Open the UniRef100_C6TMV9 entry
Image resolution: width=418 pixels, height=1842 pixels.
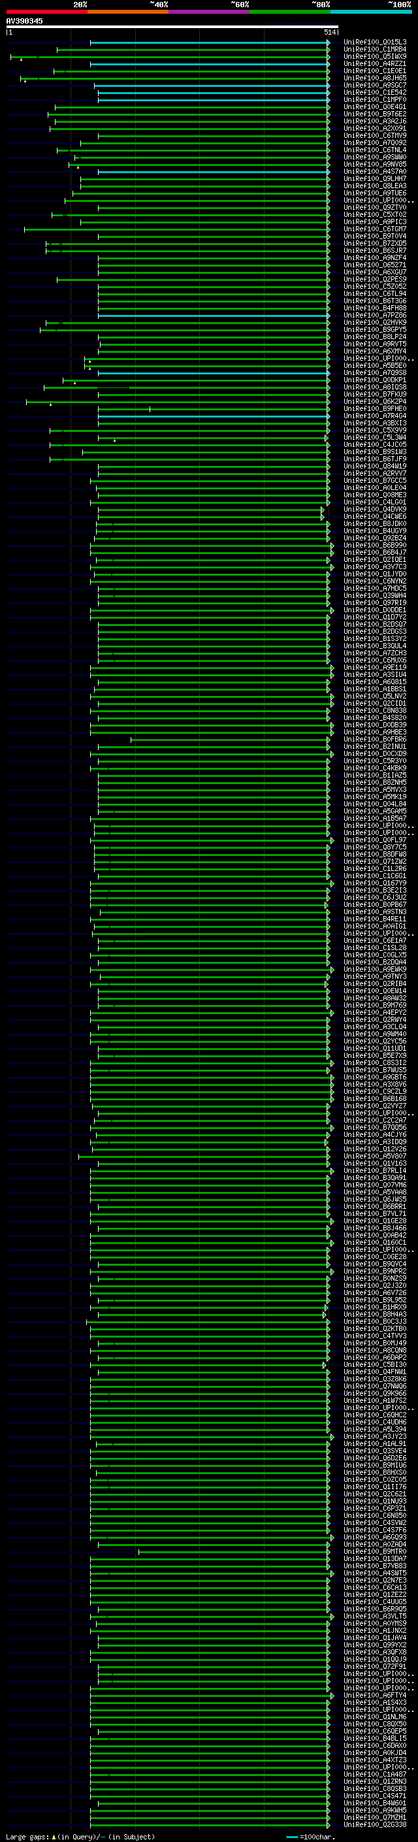point(375,136)
